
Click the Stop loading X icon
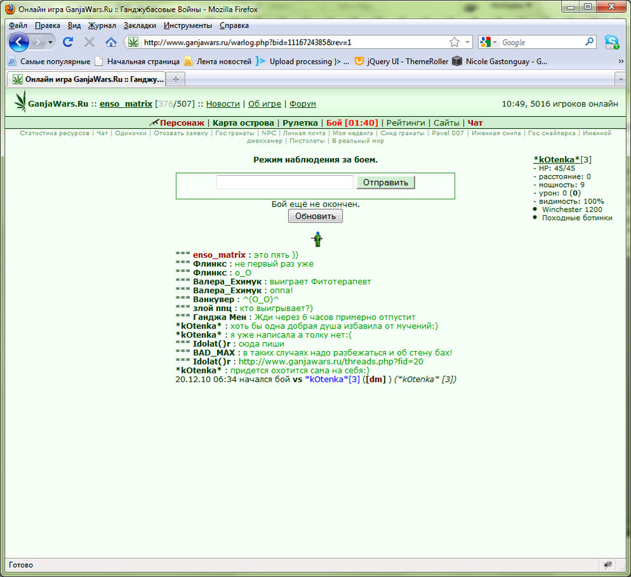(90, 42)
